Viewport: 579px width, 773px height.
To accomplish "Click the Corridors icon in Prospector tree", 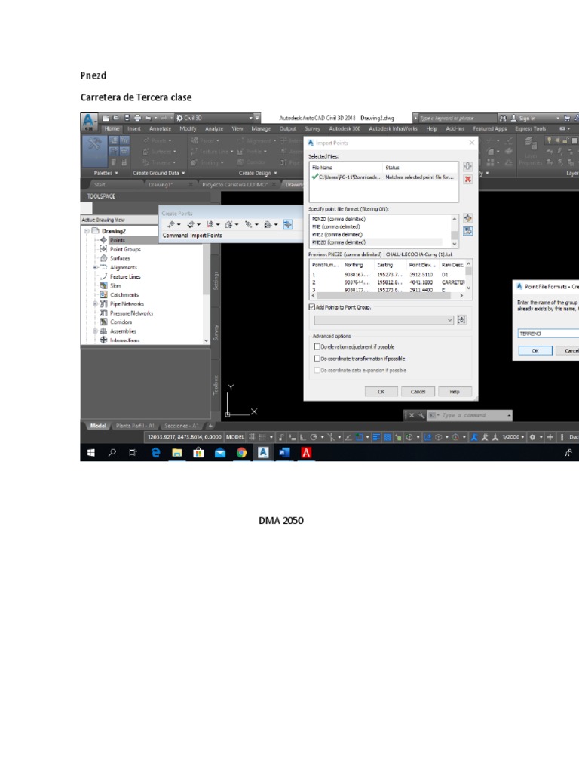I will (103, 322).
